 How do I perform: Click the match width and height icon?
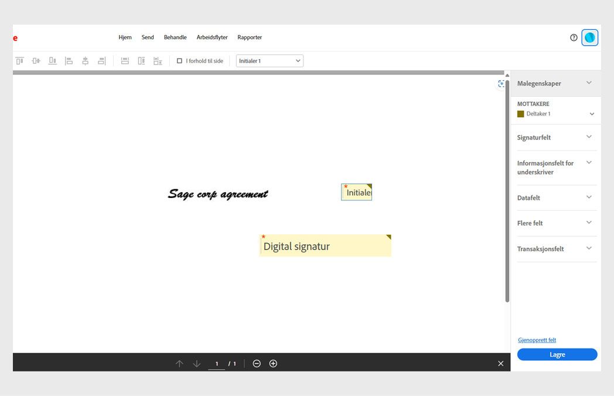click(158, 61)
